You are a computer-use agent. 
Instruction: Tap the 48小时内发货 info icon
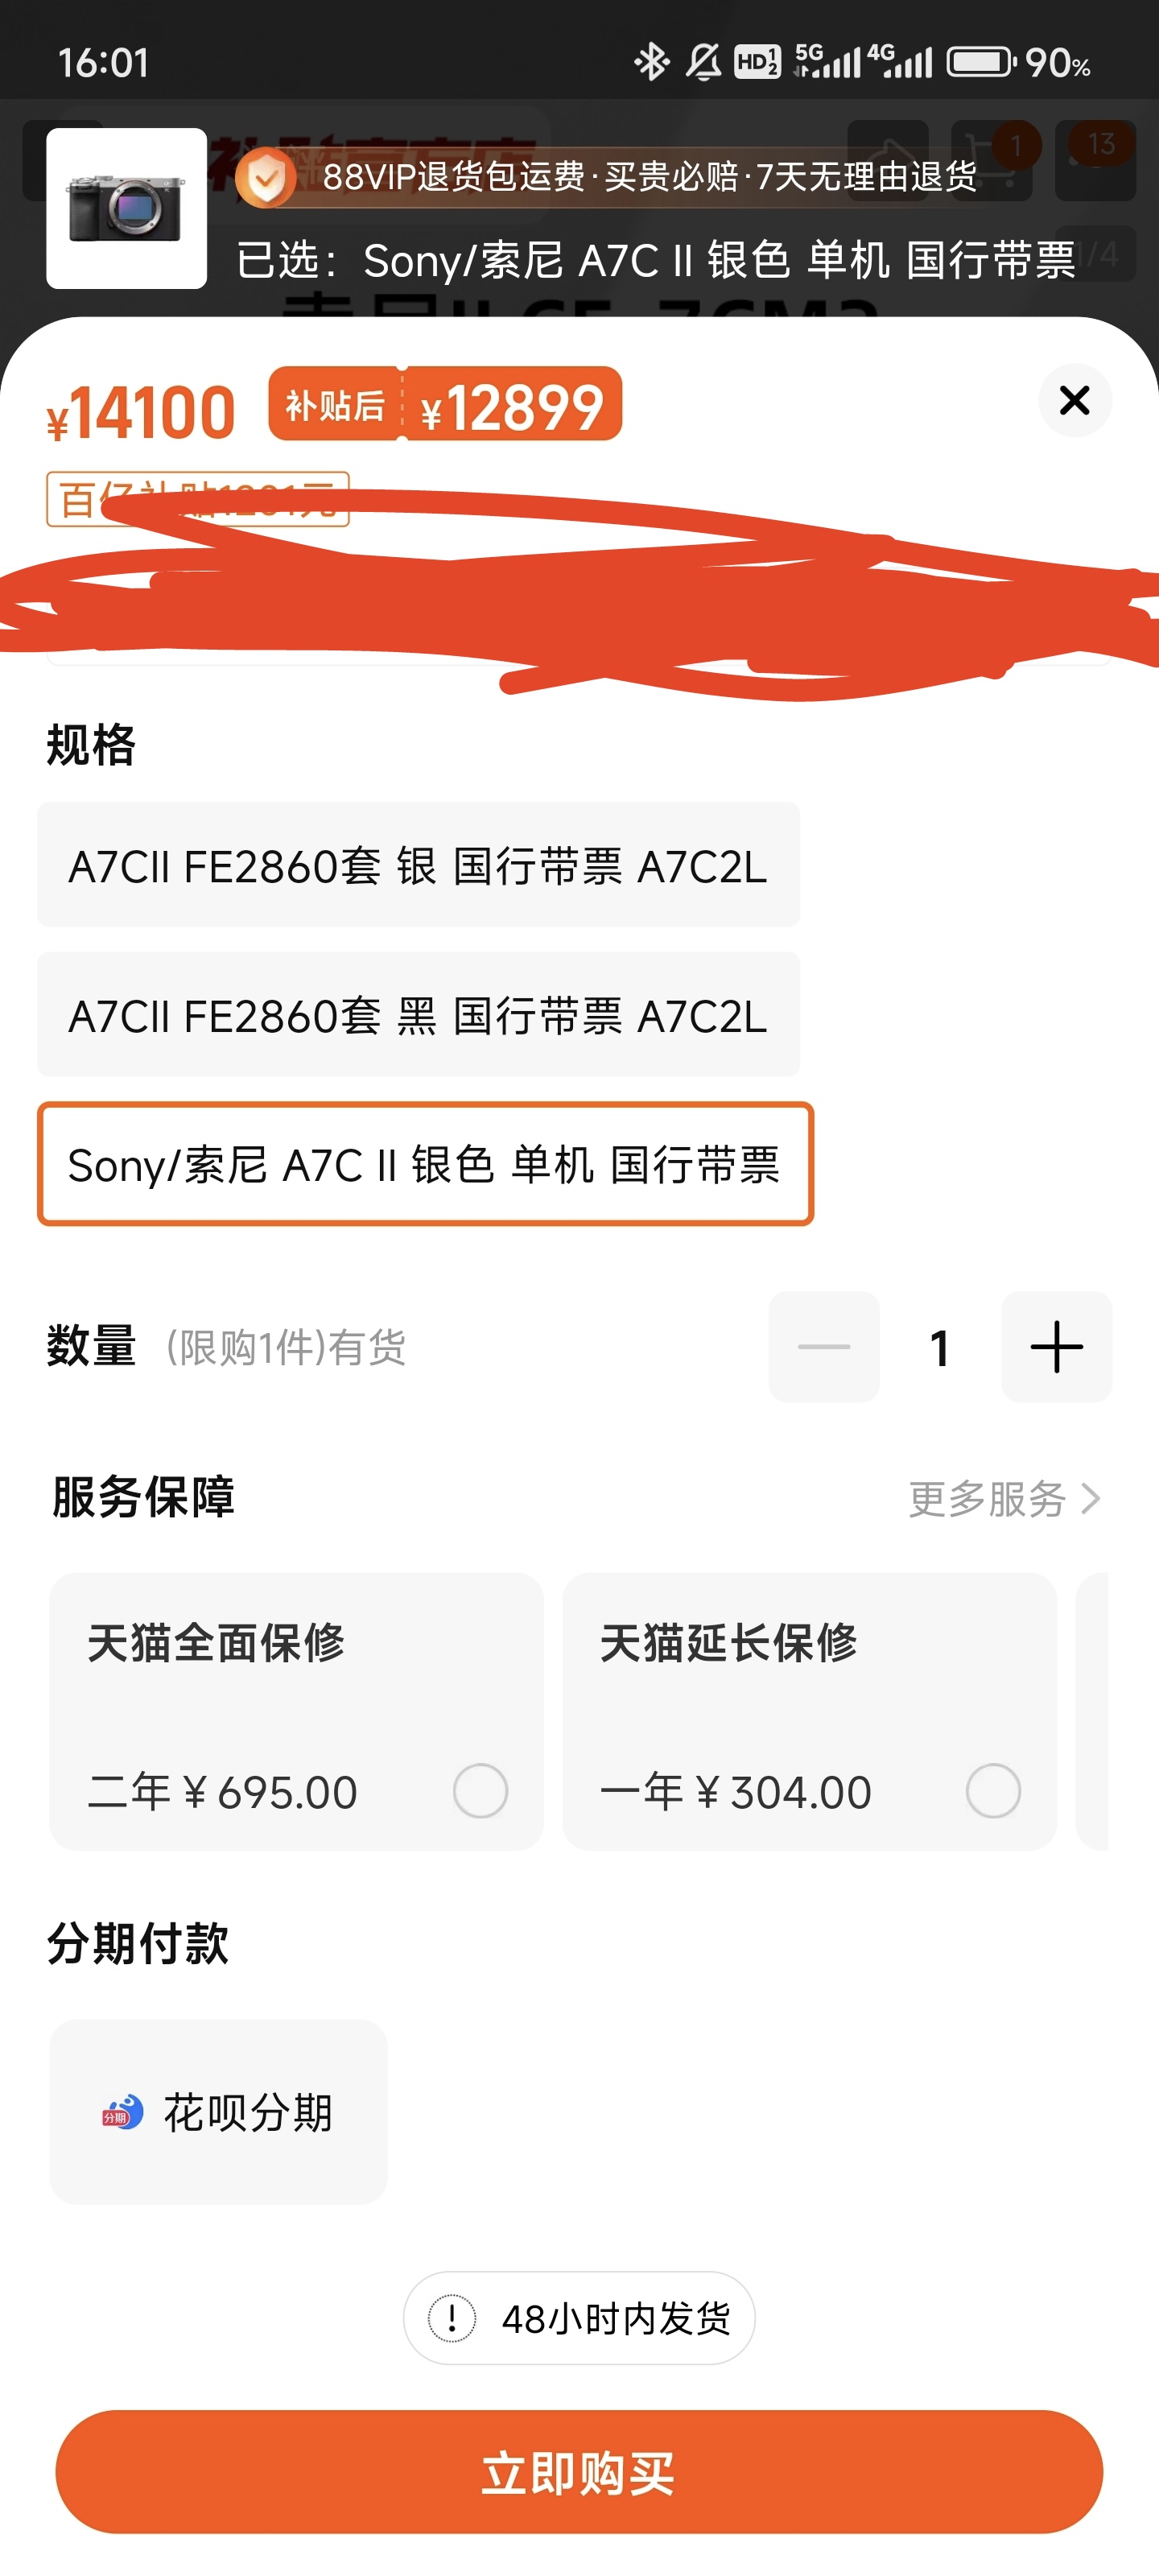(452, 2318)
